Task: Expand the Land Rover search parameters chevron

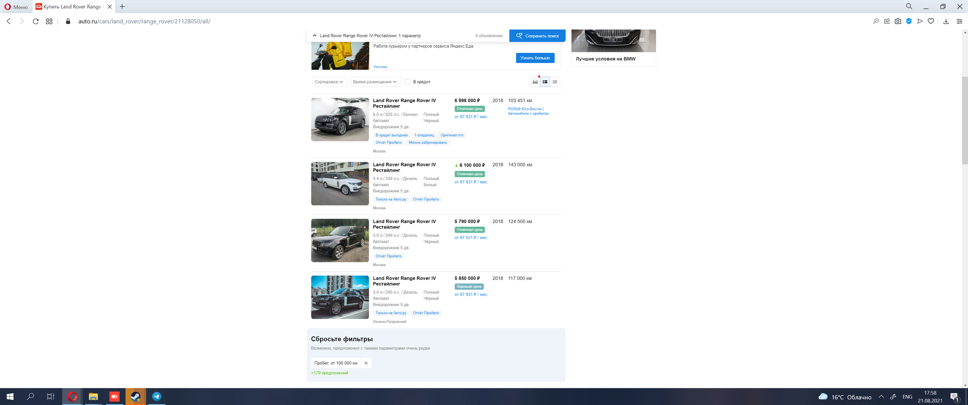Action: click(x=315, y=35)
